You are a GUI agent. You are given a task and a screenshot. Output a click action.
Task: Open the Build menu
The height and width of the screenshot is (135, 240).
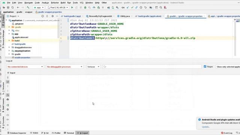point(63,3)
